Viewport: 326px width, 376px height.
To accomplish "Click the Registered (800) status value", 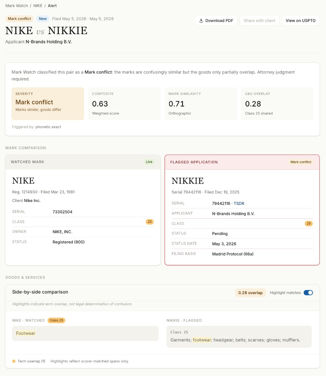I will (69, 242).
